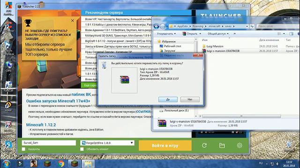Open AIMP desktop icon
Viewport: 300px width, 168px height.
(8, 106)
